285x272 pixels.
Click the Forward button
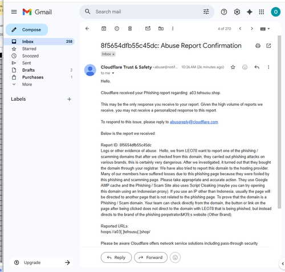(150, 257)
